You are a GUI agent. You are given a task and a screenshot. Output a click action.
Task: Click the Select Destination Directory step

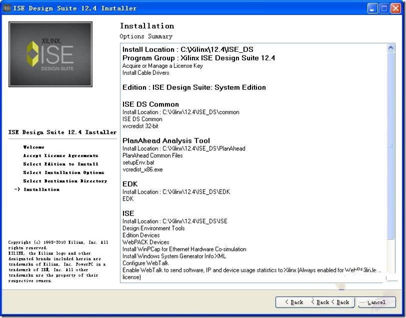click(65, 181)
